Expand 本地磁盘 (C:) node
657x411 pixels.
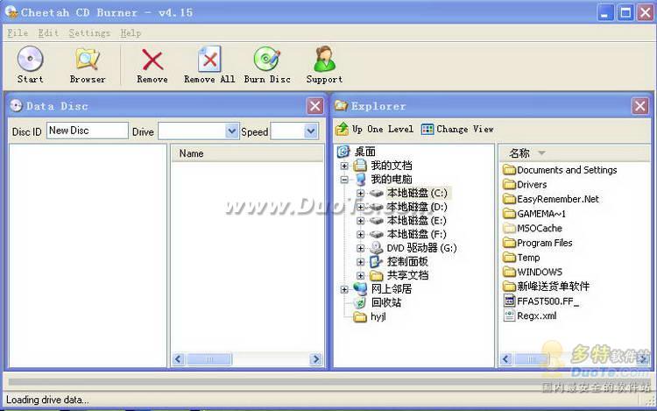360,193
